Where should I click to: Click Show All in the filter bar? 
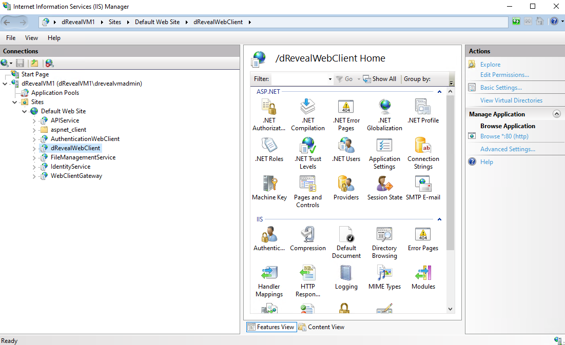click(379, 79)
